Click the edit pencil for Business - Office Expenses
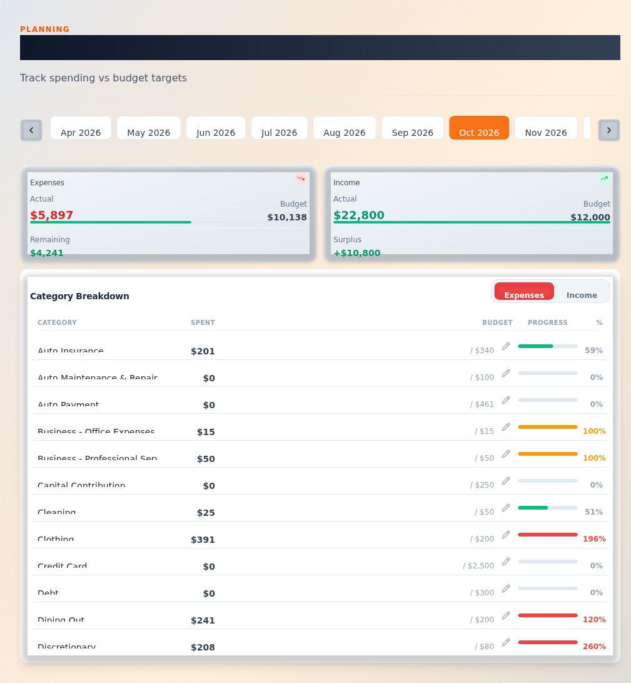Screen dimensions: 631x683 pos(506,428)
